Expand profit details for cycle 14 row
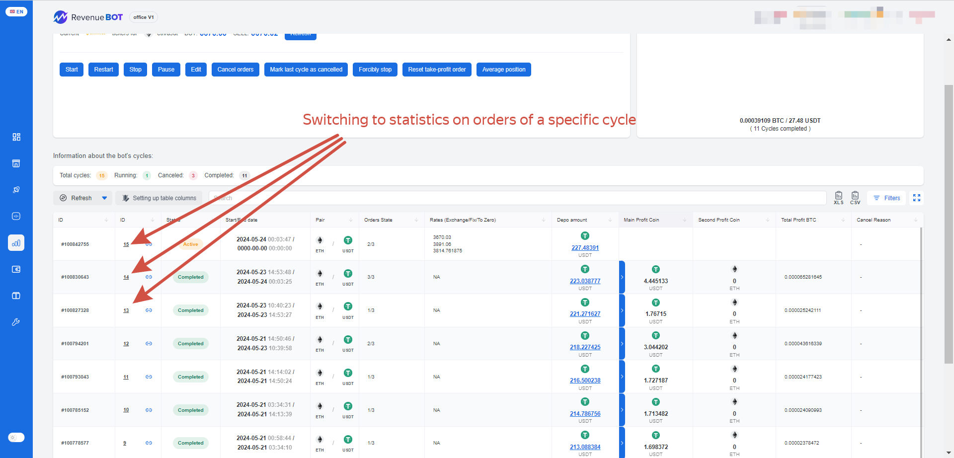The height and width of the screenshot is (458, 954). (x=622, y=277)
